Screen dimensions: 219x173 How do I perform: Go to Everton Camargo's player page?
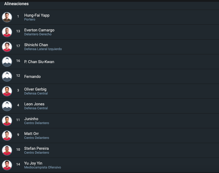39,30
